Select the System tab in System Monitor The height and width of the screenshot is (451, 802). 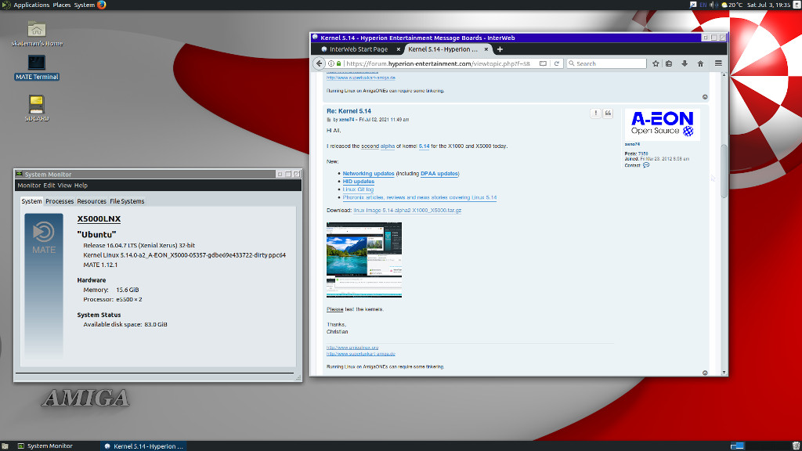point(31,201)
